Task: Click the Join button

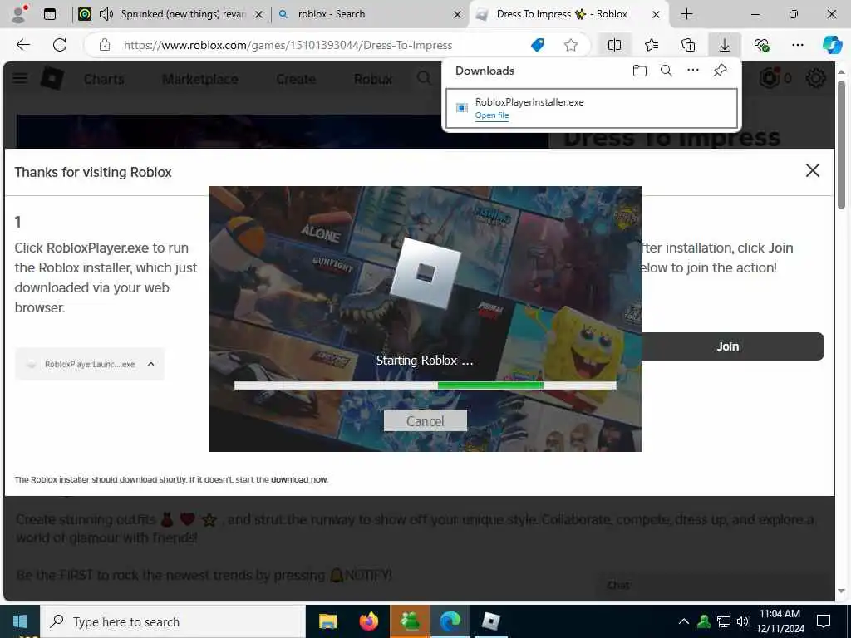Action: tap(733, 346)
